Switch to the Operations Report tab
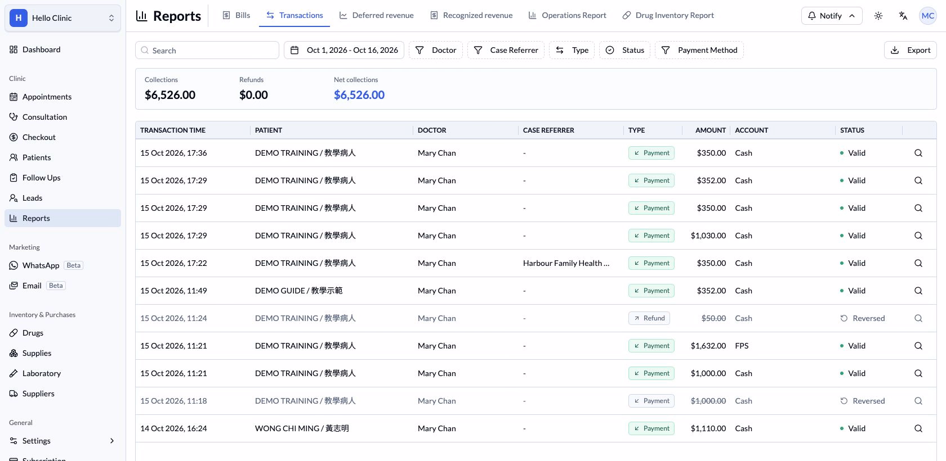This screenshot has height=461, width=946. pos(568,15)
